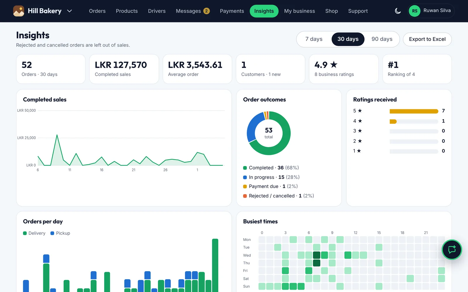This screenshot has height=292, width=468.
Task: Click the 'Wed' row label in Busiest times
Action: 247,255
